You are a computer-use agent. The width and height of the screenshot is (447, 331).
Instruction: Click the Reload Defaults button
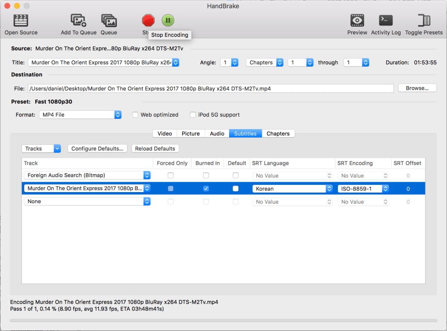click(x=155, y=149)
